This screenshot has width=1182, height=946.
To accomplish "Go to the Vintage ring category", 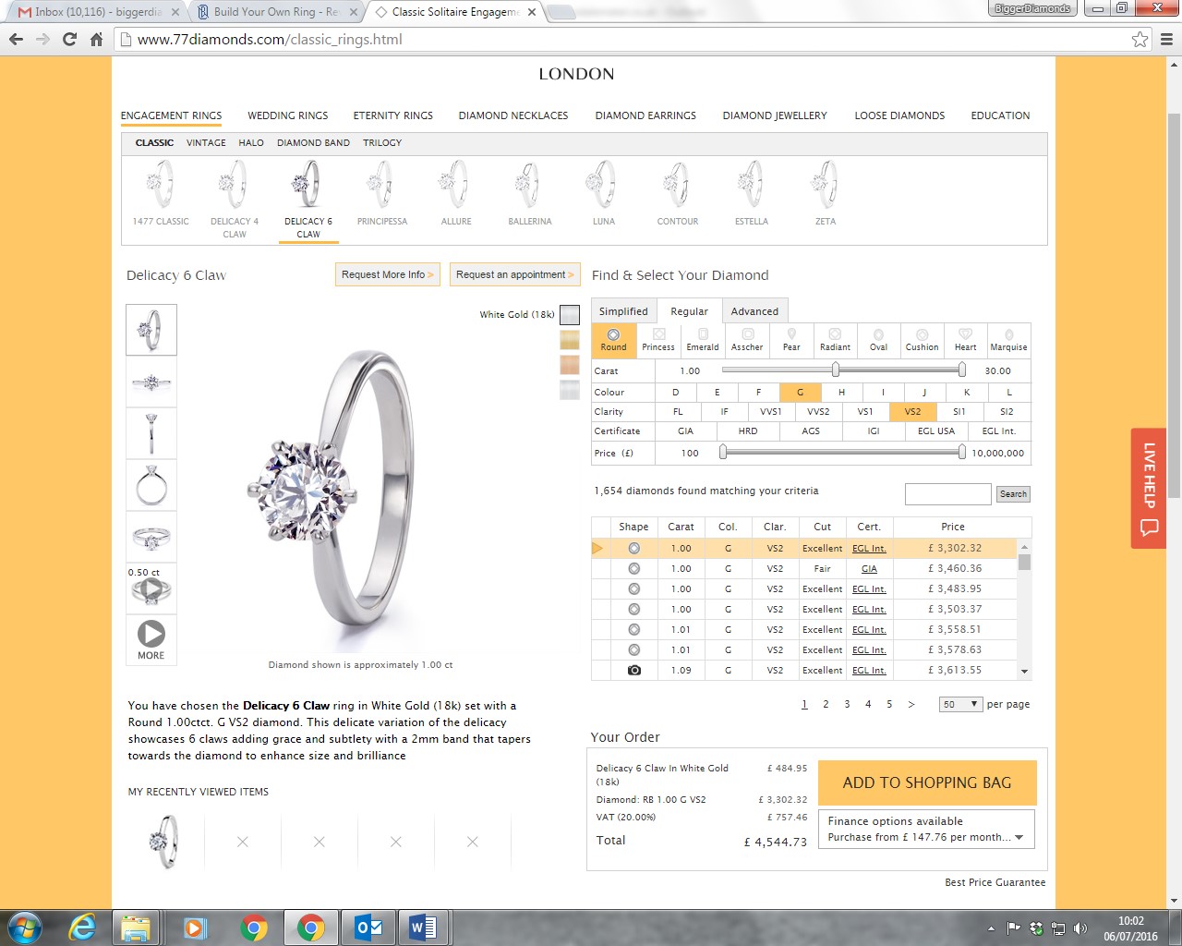I will pos(206,143).
